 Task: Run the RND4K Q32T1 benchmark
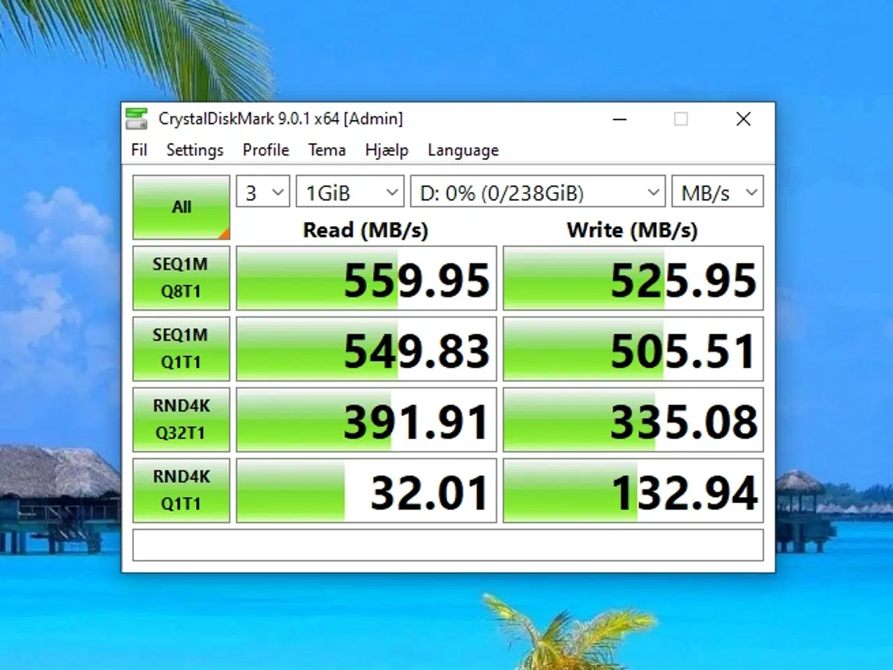click(181, 419)
